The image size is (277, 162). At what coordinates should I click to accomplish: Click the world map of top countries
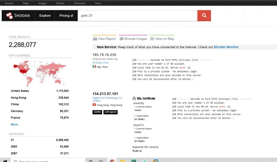click(x=40, y=73)
